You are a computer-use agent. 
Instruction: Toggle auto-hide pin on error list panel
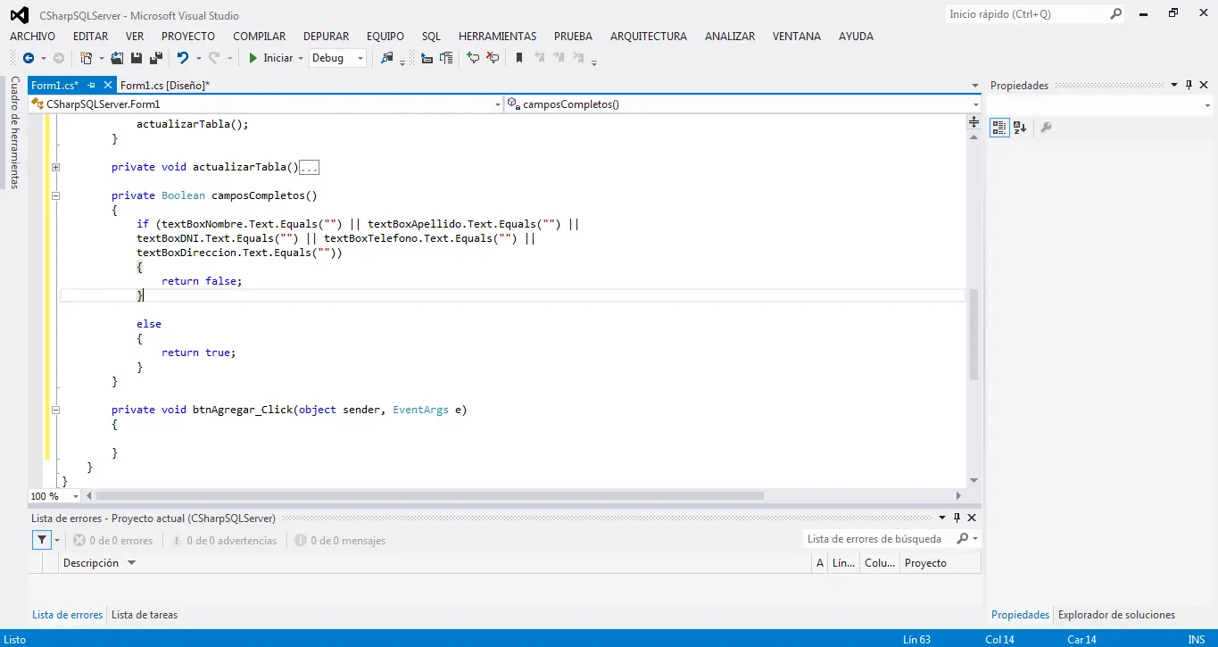click(x=957, y=518)
